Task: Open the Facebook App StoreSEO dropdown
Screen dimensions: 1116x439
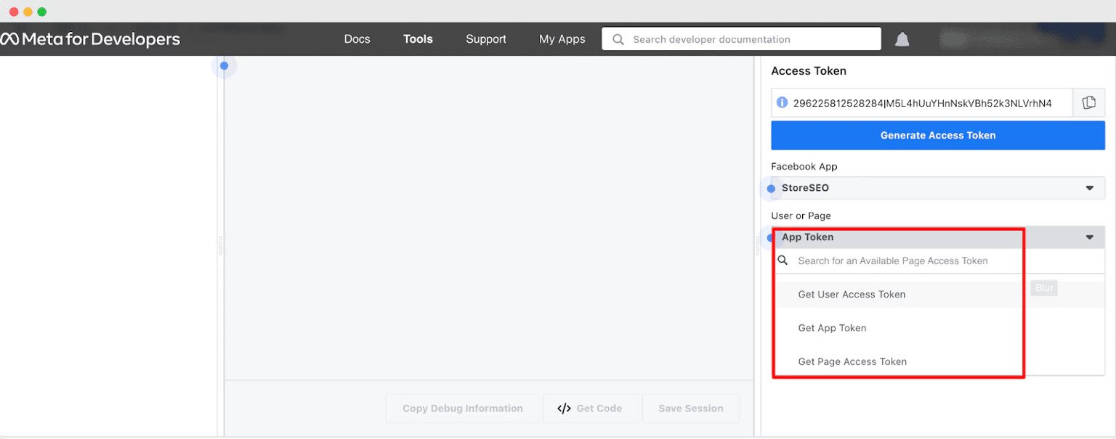Action: tap(938, 188)
